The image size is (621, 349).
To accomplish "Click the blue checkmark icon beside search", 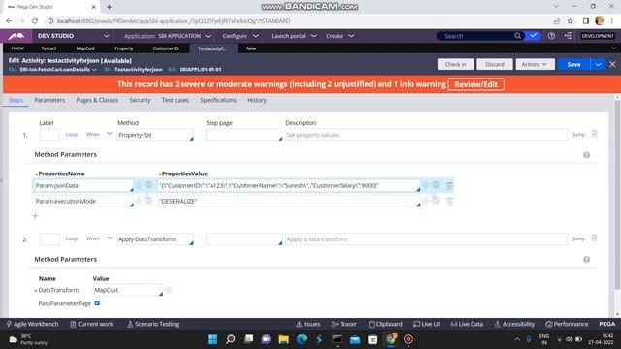I will click(x=534, y=36).
